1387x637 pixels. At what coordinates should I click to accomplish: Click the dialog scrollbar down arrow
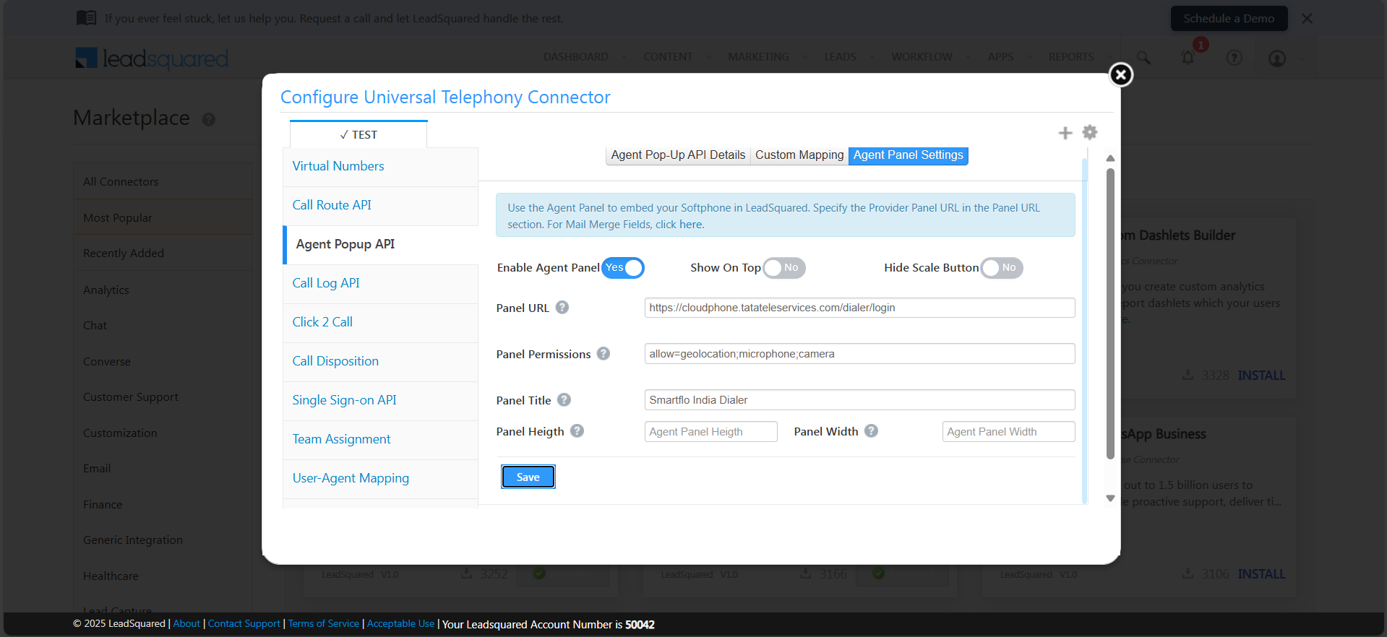[x=1110, y=498]
